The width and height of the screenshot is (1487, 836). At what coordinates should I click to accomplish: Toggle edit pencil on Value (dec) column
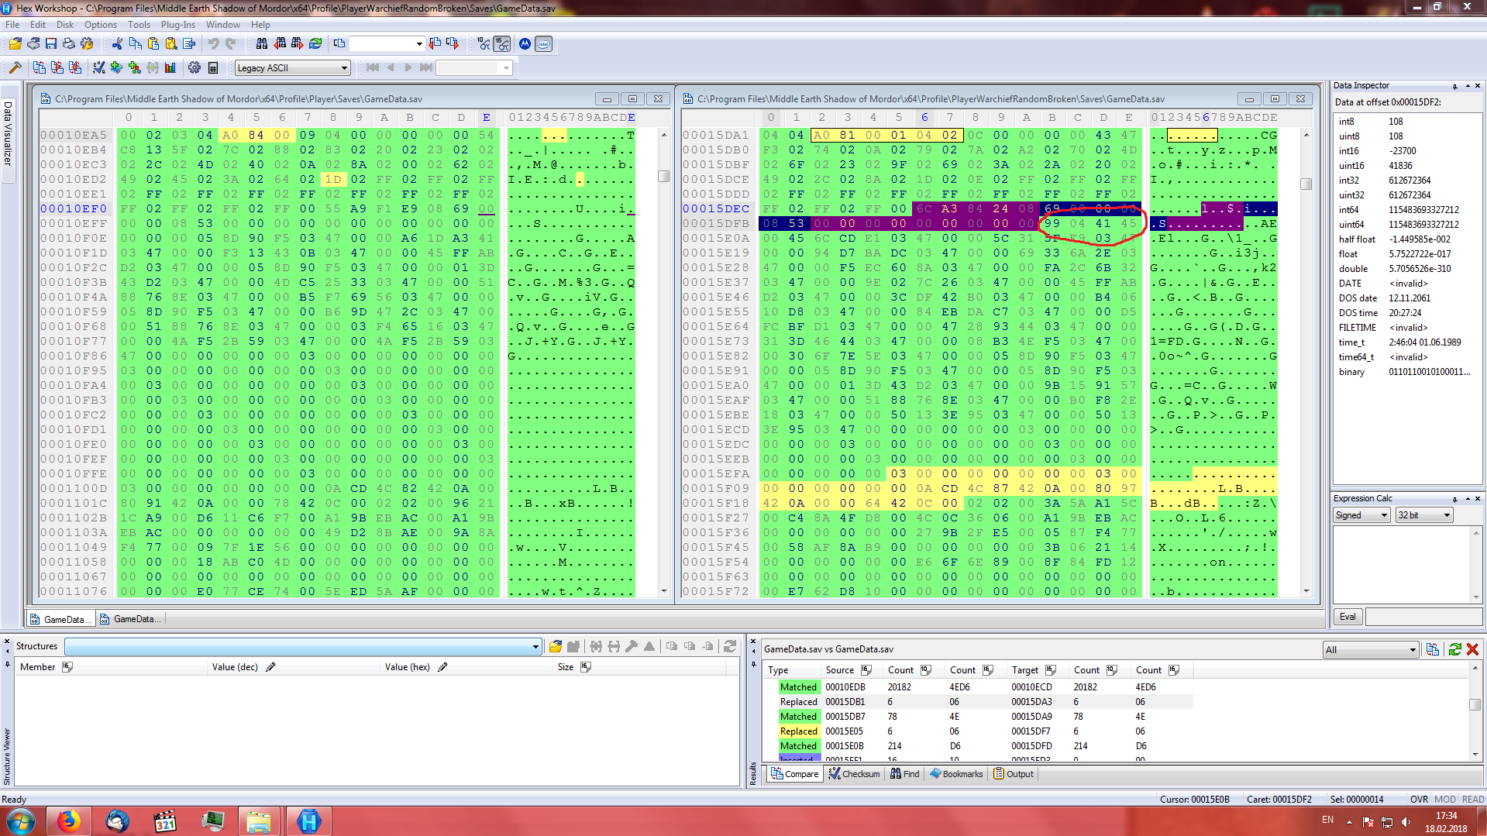click(270, 667)
